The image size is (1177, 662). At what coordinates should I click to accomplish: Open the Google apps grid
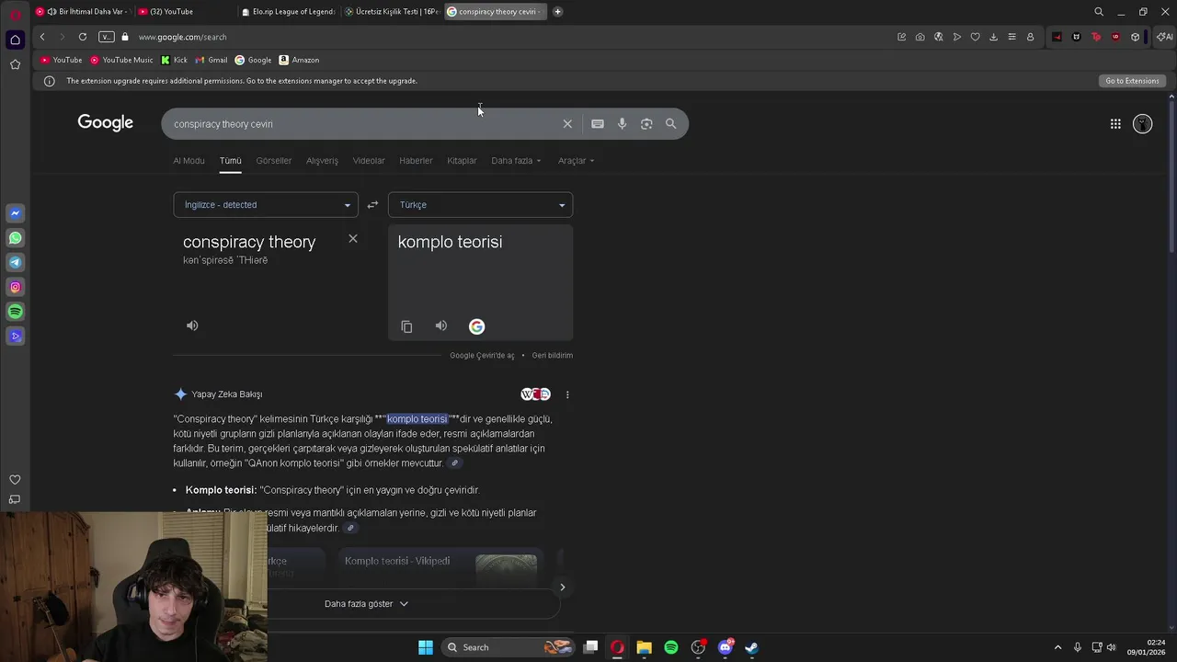[x=1115, y=124]
